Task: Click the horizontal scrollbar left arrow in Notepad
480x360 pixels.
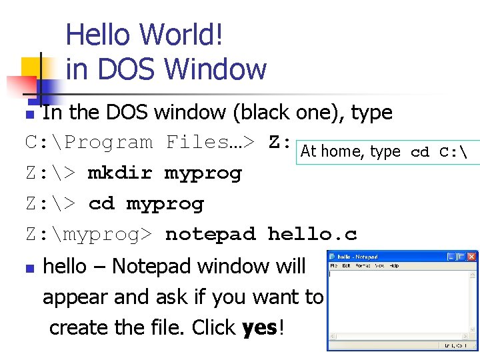Action: (333, 336)
